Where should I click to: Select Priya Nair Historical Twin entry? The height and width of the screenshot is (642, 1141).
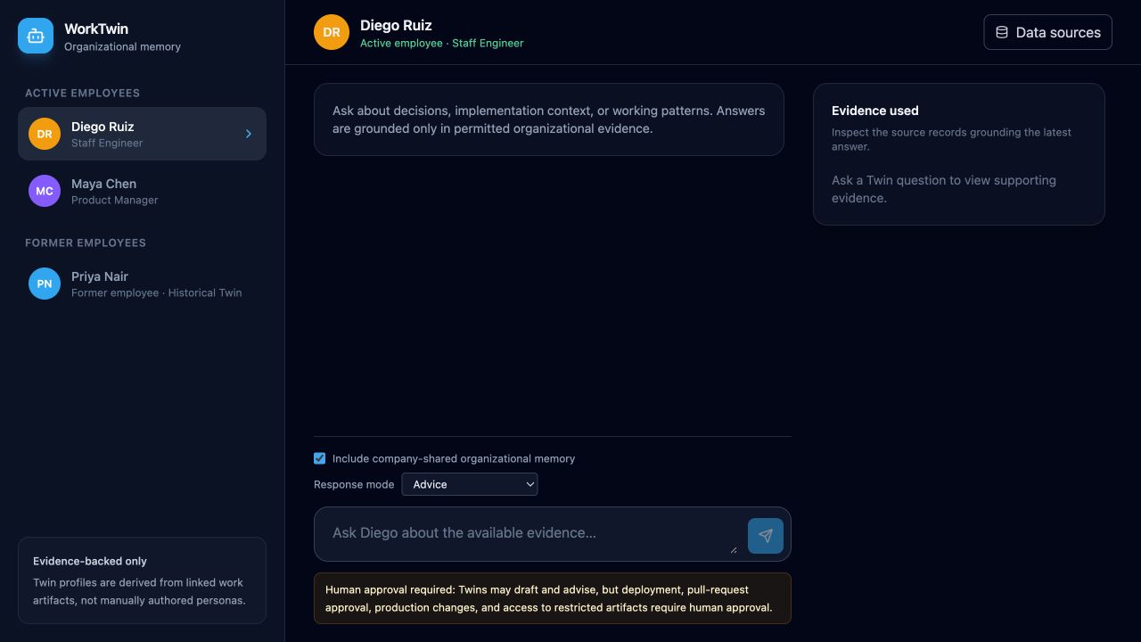tap(143, 284)
